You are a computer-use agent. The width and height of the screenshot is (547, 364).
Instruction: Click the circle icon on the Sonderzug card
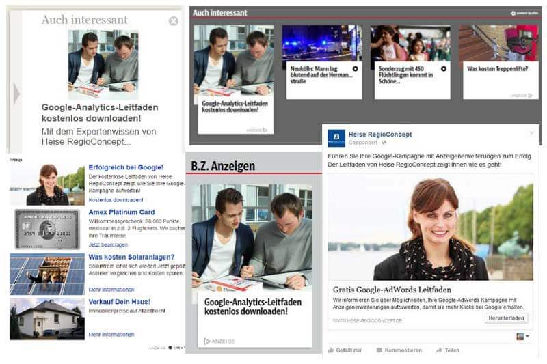coord(443,69)
